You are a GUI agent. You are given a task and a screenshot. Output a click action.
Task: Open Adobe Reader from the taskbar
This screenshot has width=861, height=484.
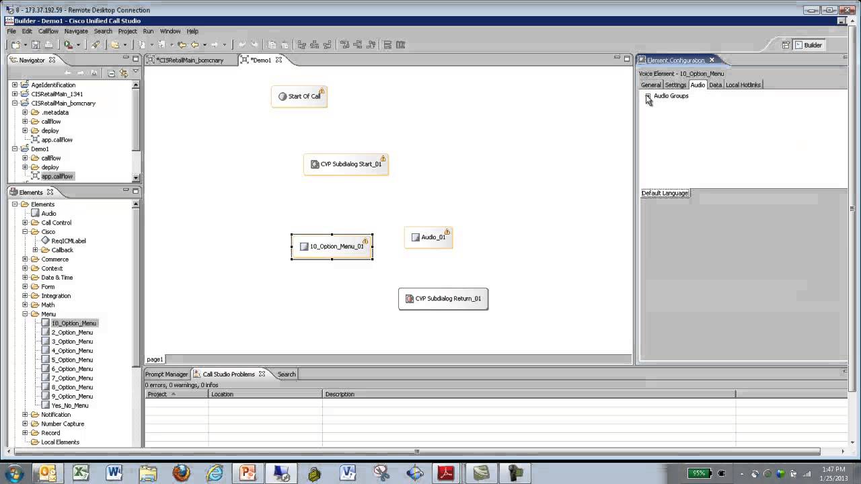pyautogui.click(x=447, y=473)
